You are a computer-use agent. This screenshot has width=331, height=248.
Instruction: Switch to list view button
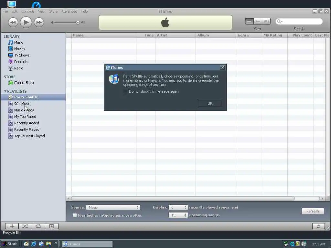coord(249,21)
